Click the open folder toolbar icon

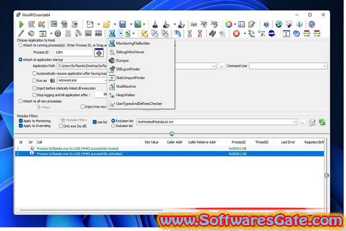107,25
